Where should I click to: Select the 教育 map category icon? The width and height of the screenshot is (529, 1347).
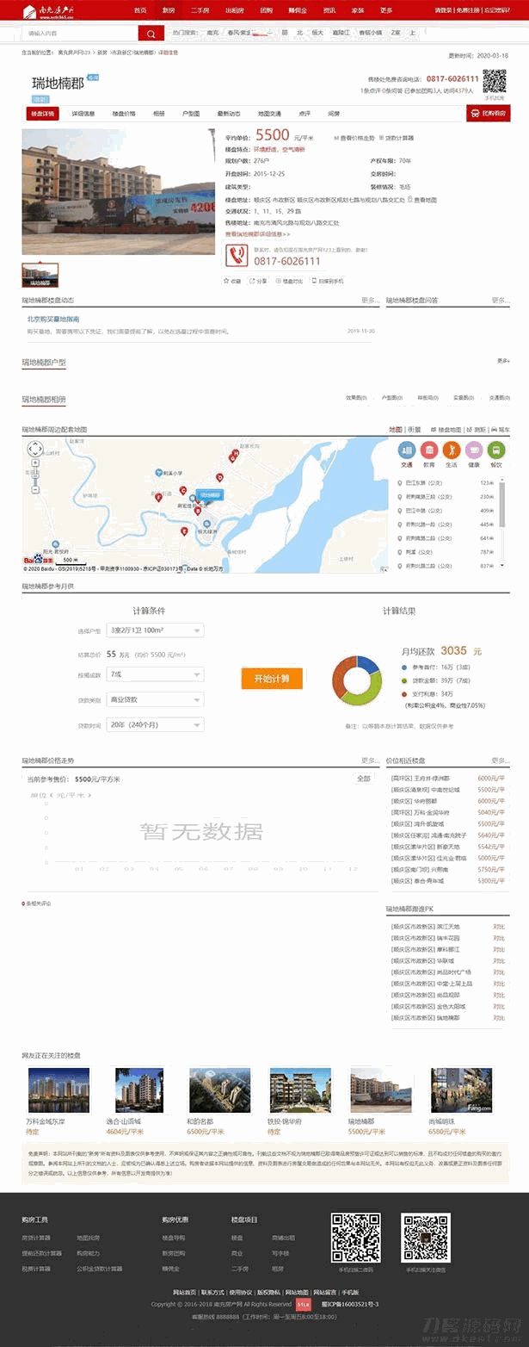click(428, 450)
